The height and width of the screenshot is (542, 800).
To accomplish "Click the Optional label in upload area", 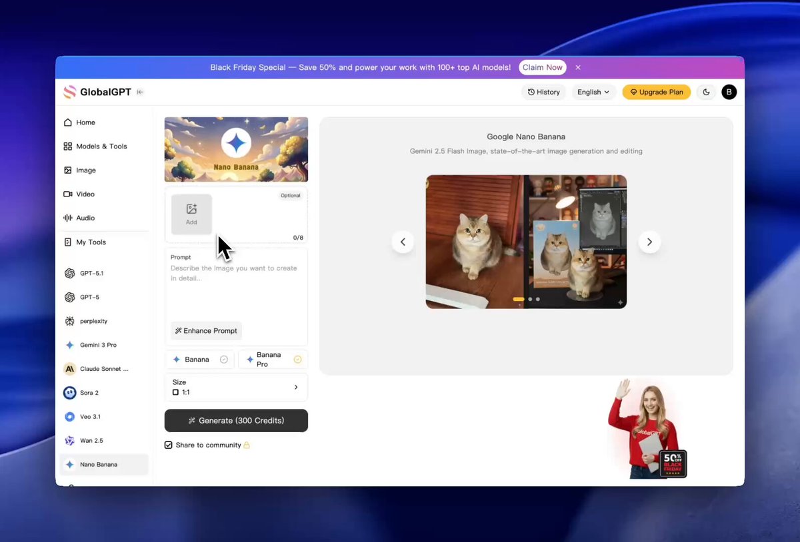I will [291, 196].
